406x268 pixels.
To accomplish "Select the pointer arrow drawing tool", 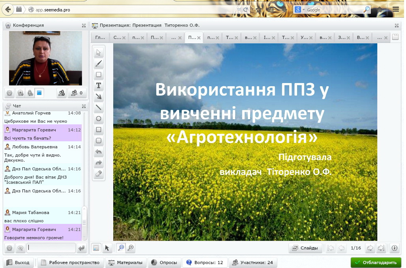I will [99, 53].
